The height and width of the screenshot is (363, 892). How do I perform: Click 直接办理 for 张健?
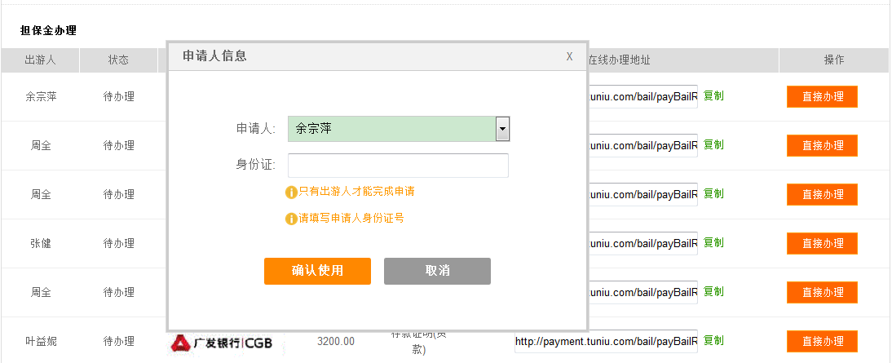pyautogui.click(x=822, y=243)
